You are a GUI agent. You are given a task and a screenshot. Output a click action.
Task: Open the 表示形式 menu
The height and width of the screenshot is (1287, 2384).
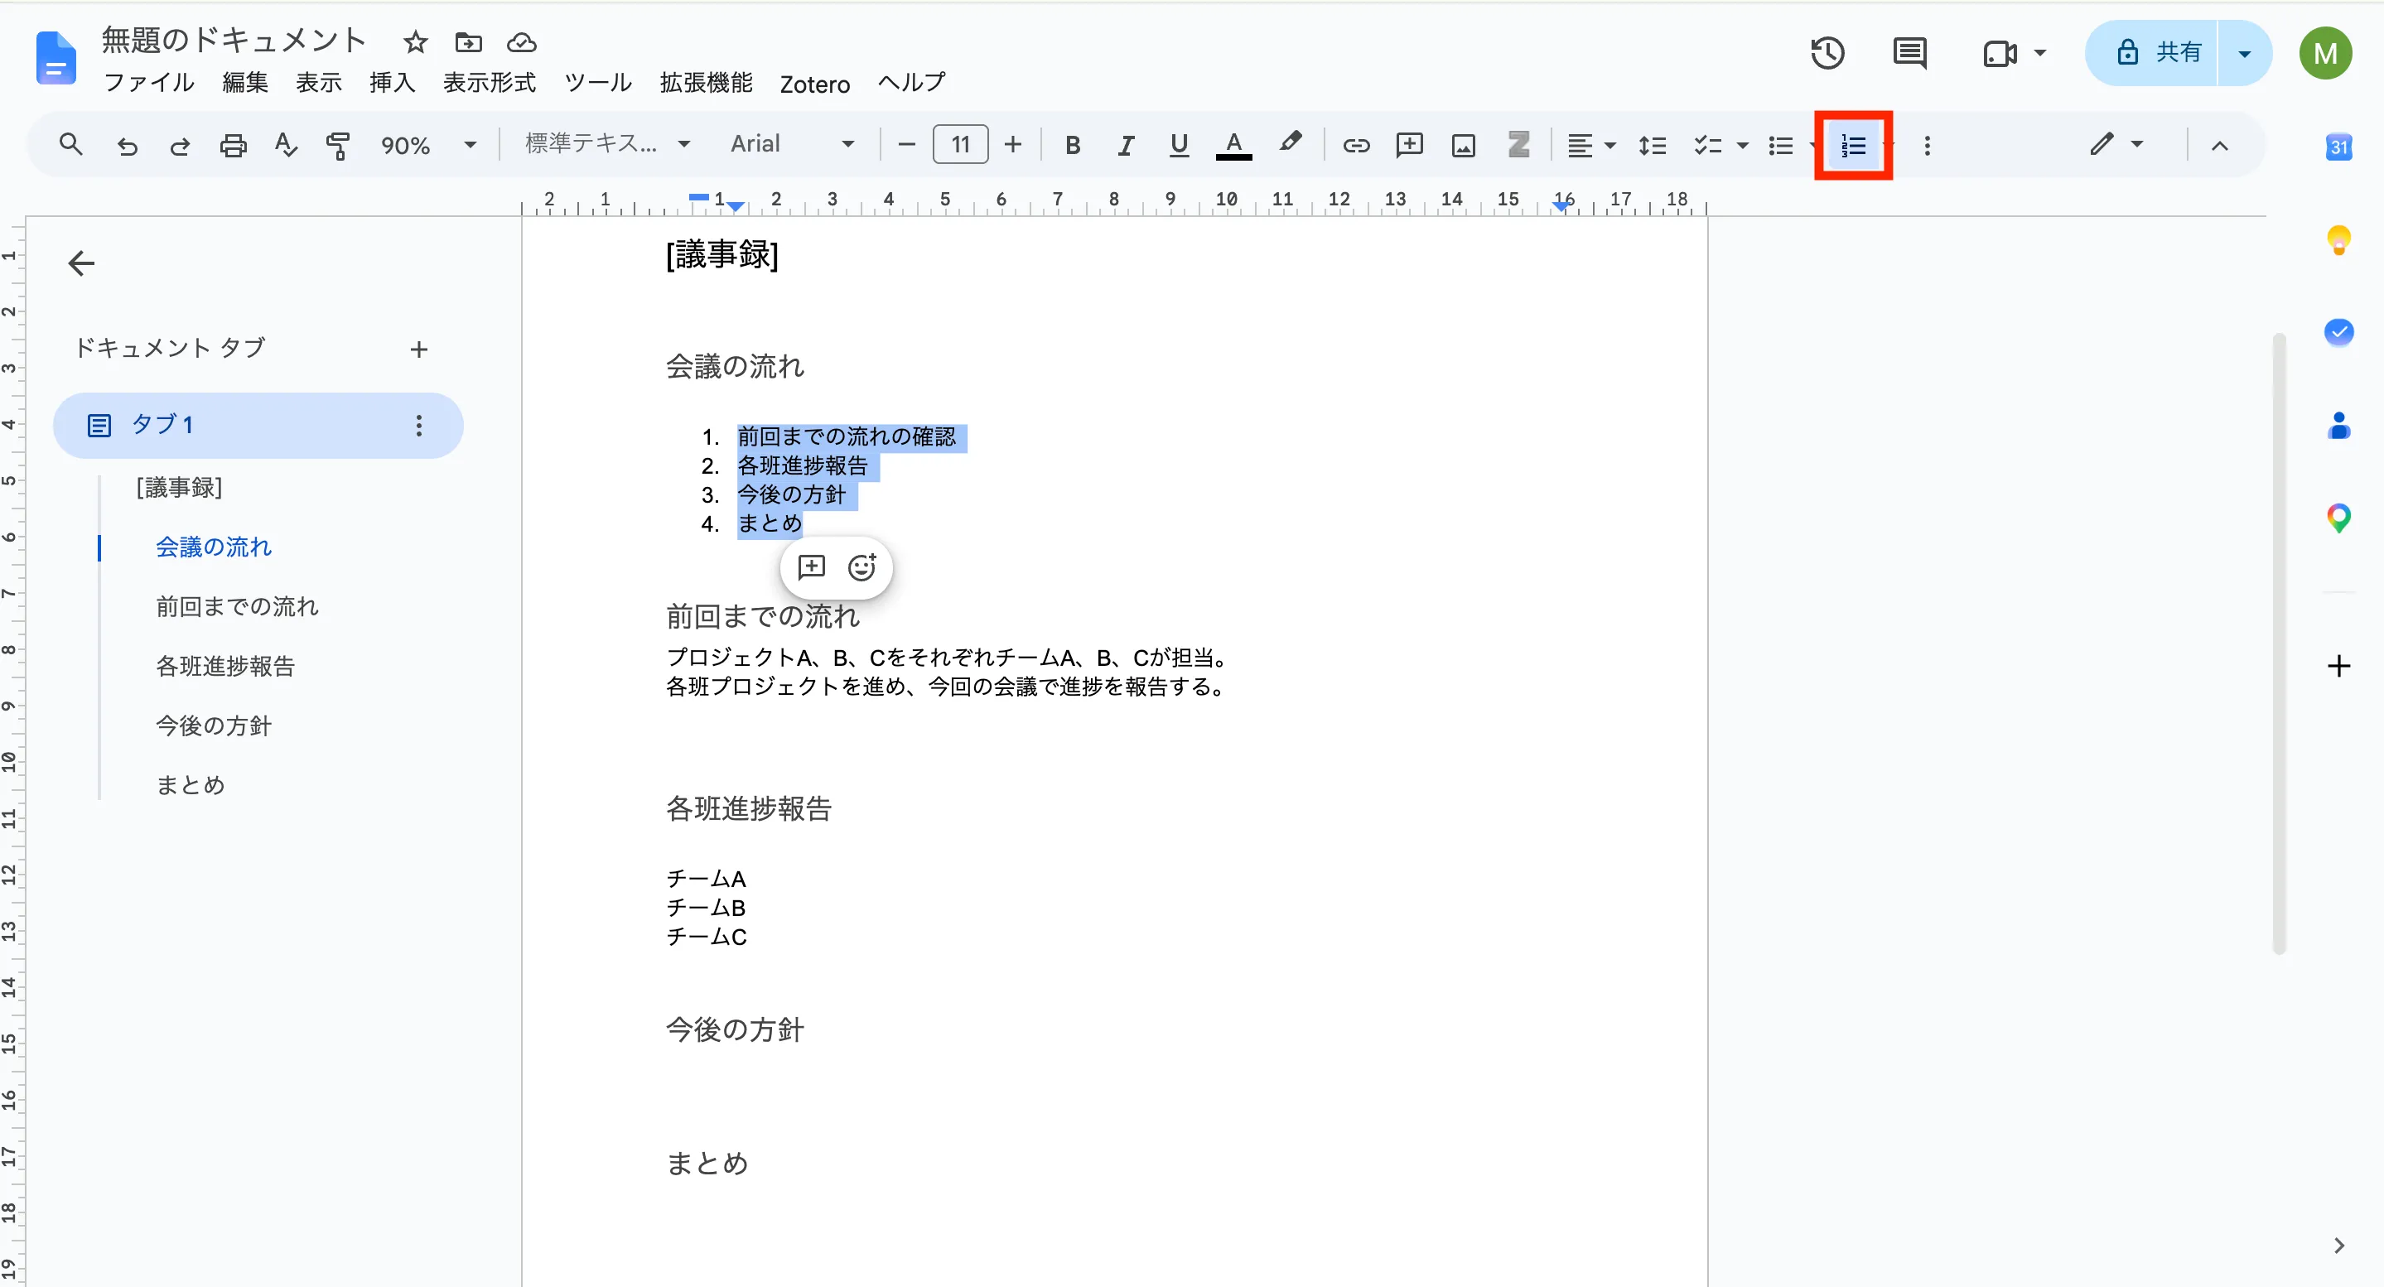coord(490,82)
